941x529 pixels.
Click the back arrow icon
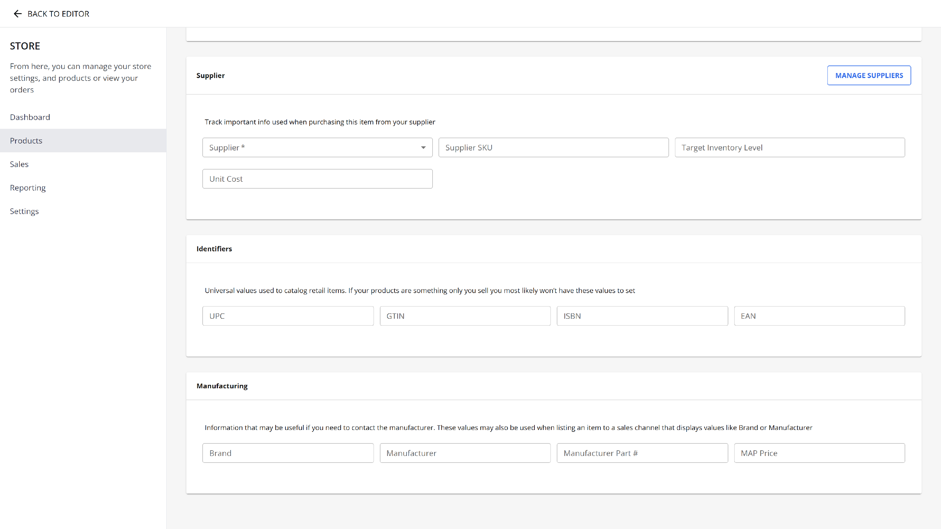(18, 14)
